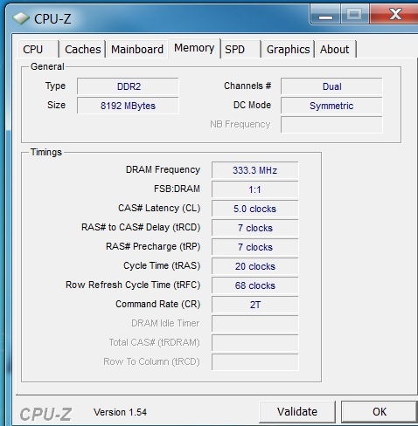This screenshot has width=418, height=426.
Task: Show the About tab
Action: point(335,49)
